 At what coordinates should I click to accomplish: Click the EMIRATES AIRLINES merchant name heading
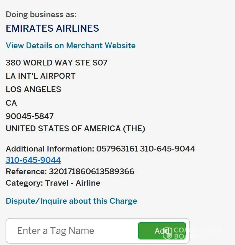pos(52,28)
